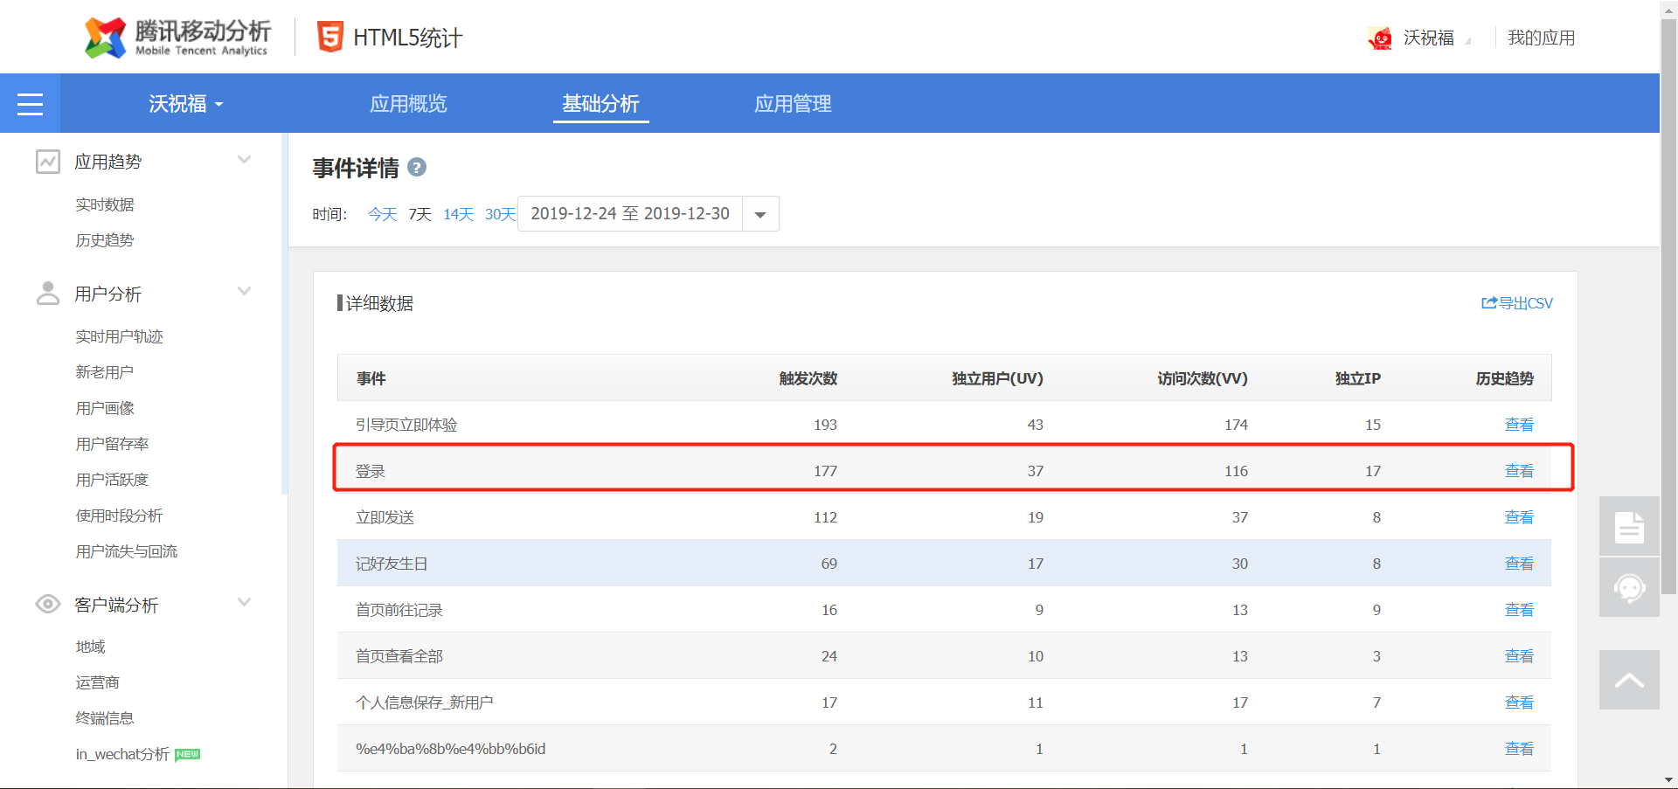Click the 沃祝福 user avatar icon
This screenshot has height=789, width=1678.
[x=1382, y=38]
